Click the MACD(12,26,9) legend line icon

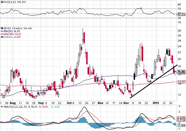[2, 108]
